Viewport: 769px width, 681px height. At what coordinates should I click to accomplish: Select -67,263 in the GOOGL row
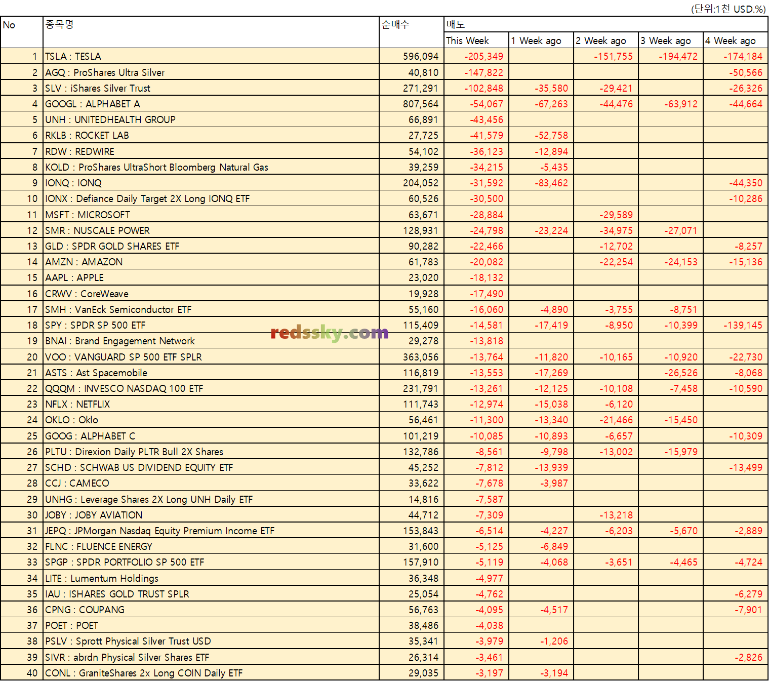coord(551,104)
